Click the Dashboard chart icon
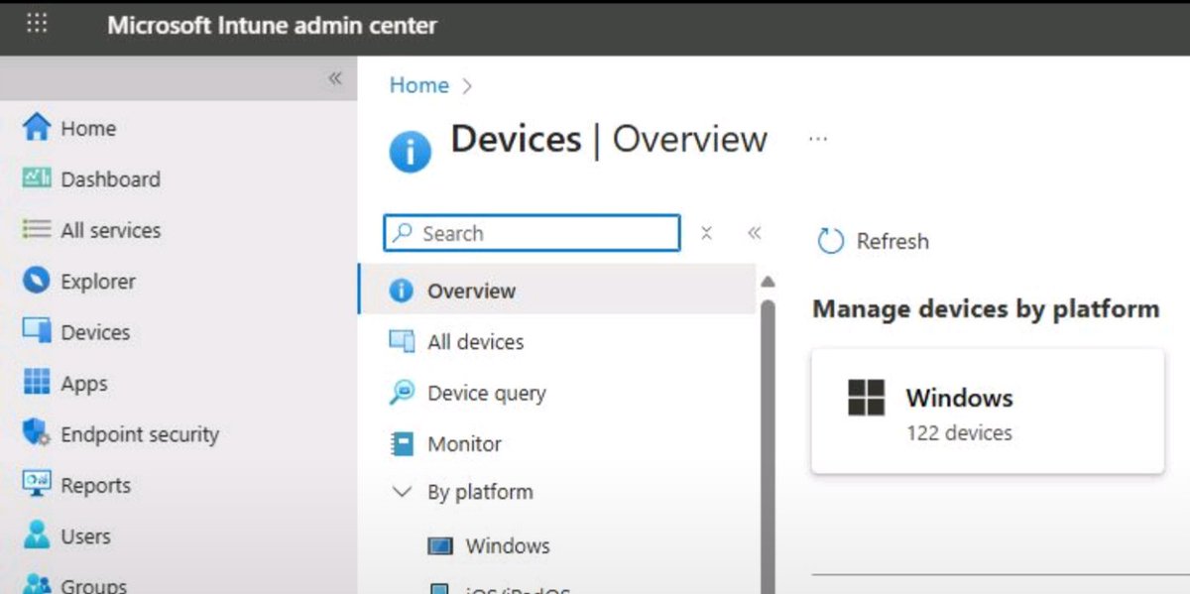The width and height of the screenshot is (1190, 594). click(x=37, y=178)
